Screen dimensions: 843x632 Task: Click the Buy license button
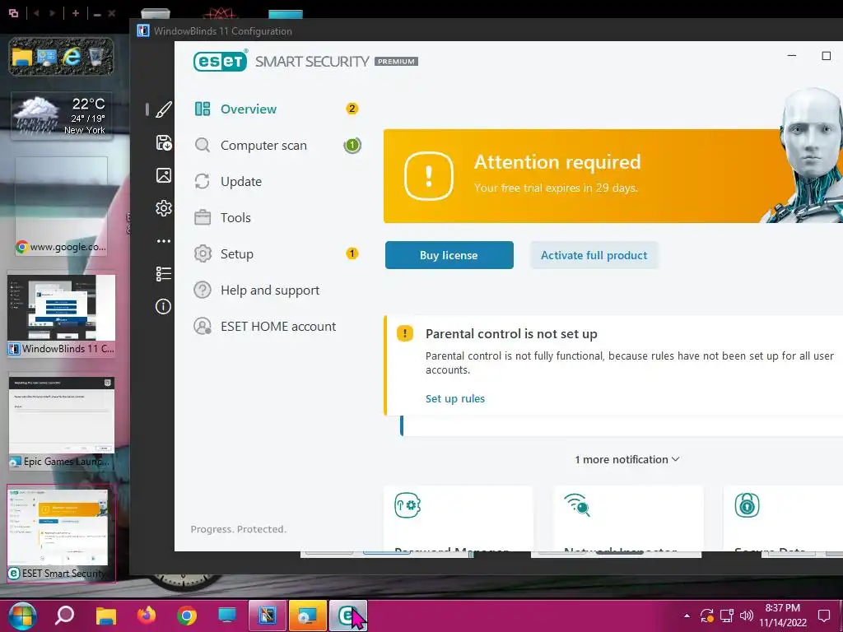[x=449, y=255]
